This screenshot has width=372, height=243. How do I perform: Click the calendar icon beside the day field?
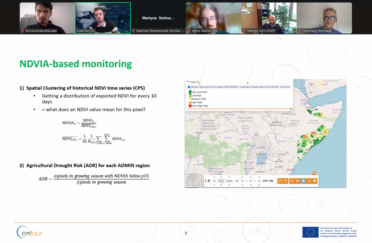(209, 181)
